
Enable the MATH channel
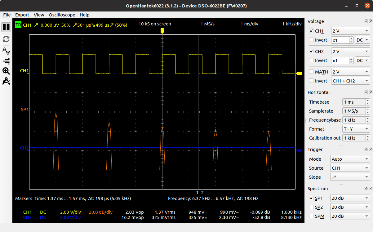(x=311, y=72)
